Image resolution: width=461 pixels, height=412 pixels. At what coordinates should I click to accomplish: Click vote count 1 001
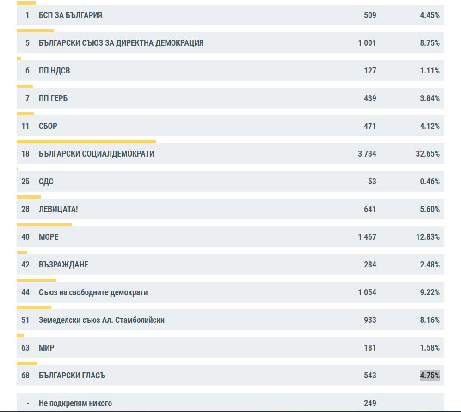367,43
